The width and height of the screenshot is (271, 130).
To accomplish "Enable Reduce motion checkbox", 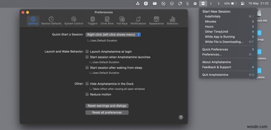I will [87, 94].
